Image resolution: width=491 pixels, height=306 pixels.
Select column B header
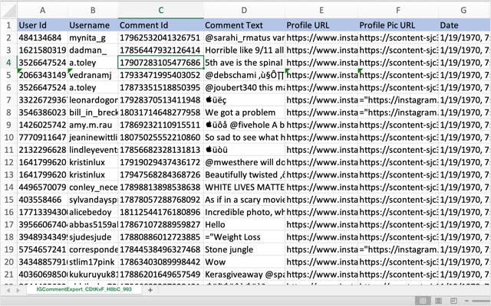tap(93, 10)
